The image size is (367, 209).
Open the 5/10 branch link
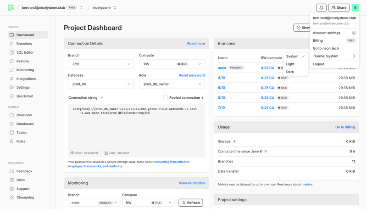222,88
